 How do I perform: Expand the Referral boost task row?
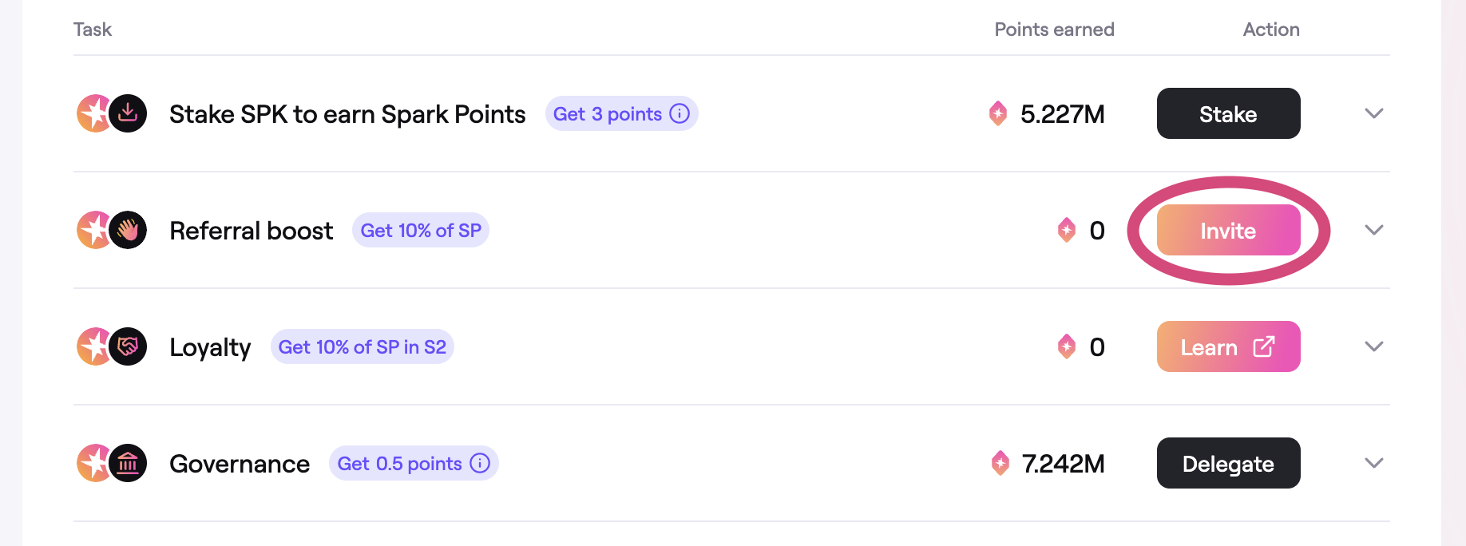(x=1373, y=230)
